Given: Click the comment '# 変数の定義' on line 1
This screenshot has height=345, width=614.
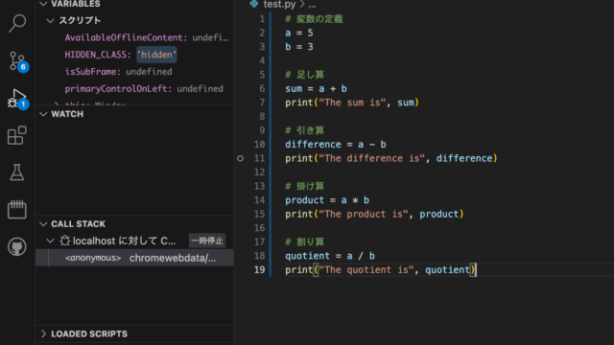Looking at the screenshot, I should (x=314, y=19).
